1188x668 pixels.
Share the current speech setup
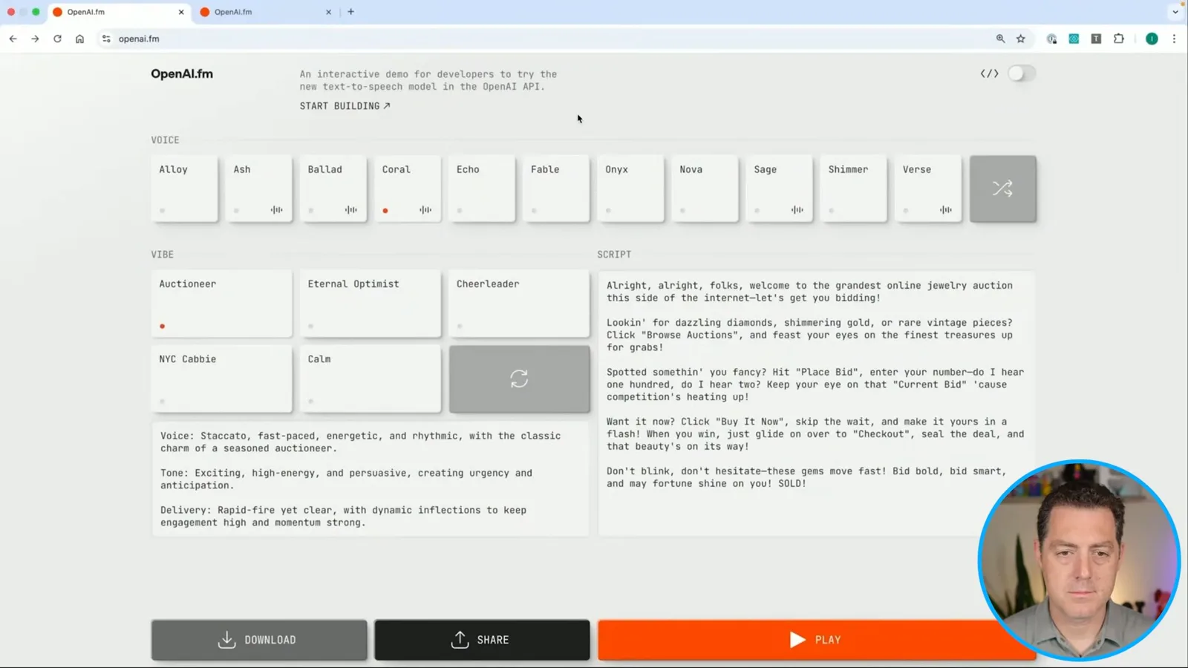(x=482, y=640)
